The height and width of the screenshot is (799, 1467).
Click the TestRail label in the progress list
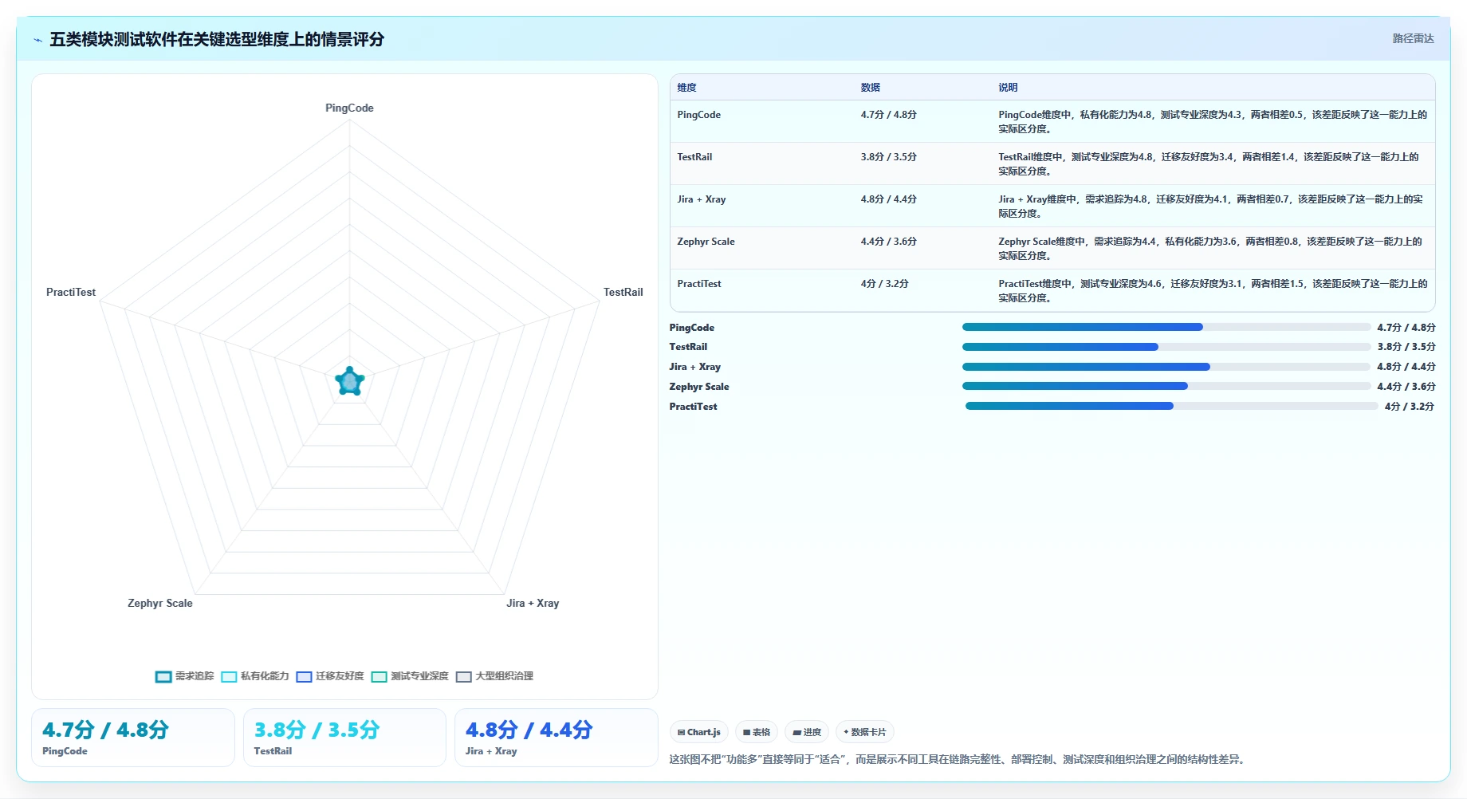tap(688, 347)
